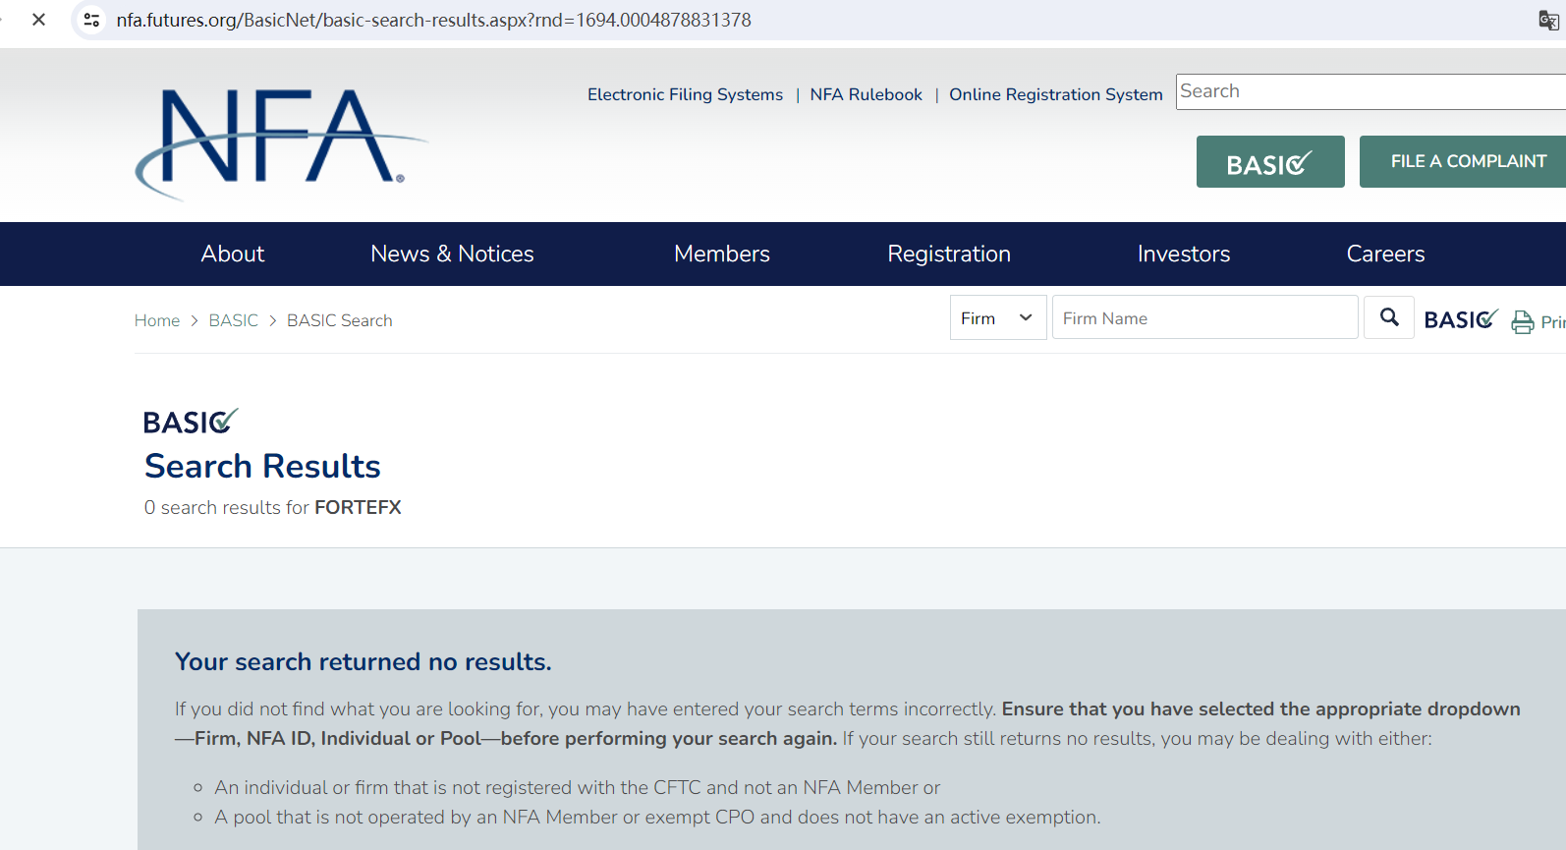Click the translate page icon
Viewport: 1566px width, 850px height.
[x=1548, y=20]
